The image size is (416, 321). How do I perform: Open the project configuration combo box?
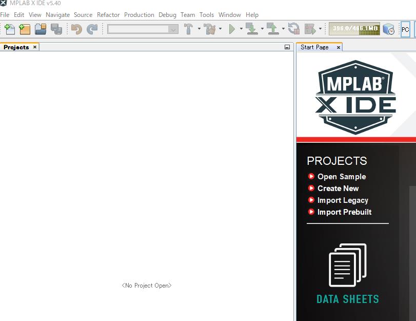coord(143,29)
